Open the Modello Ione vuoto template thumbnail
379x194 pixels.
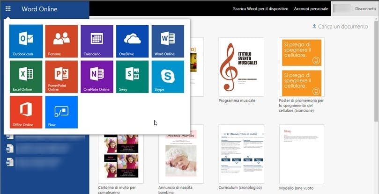pyautogui.click(x=302, y=154)
